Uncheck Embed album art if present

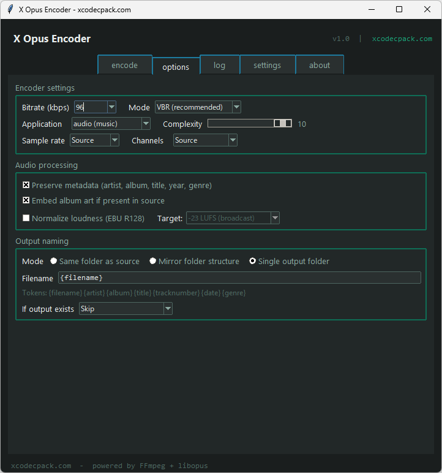26,200
